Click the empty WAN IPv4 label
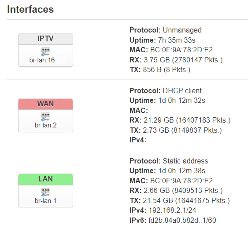The width and height of the screenshot is (248, 232). (x=138, y=140)
